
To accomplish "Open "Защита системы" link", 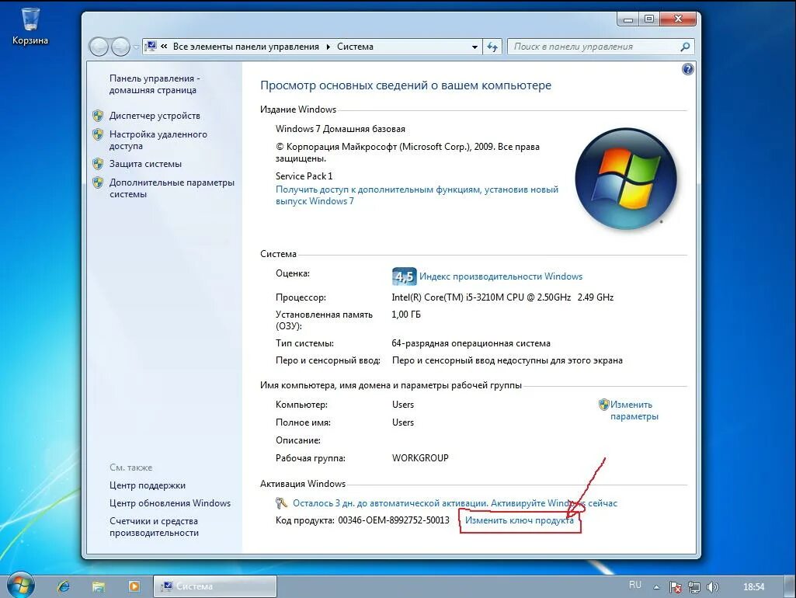I will [145, 164].
